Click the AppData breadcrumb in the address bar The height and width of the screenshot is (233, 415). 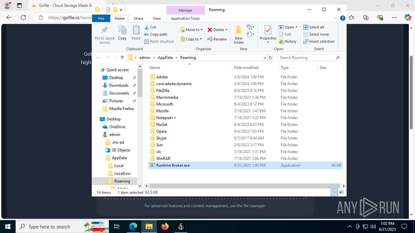[x=165, y=58]
